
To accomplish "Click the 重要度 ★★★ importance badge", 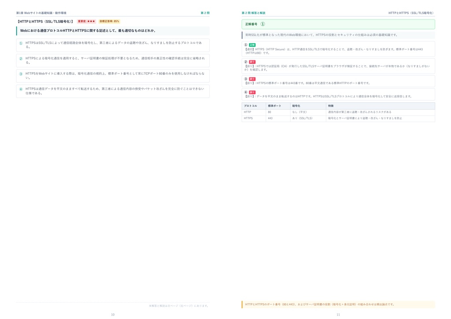I will tap(86, 21).
